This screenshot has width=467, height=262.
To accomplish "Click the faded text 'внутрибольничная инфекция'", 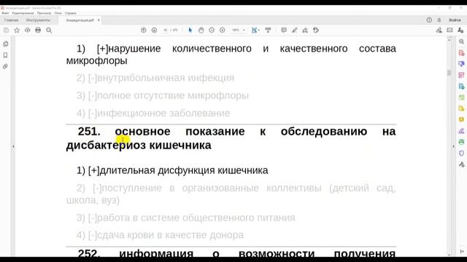I will click(166, 78).
